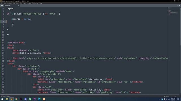Click the vertical scrollbar of the editor
181x101 pixels.
(x=180, y=26)
